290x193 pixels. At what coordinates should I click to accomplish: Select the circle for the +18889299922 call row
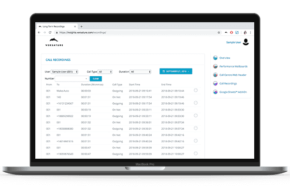[x=196, y=115]
